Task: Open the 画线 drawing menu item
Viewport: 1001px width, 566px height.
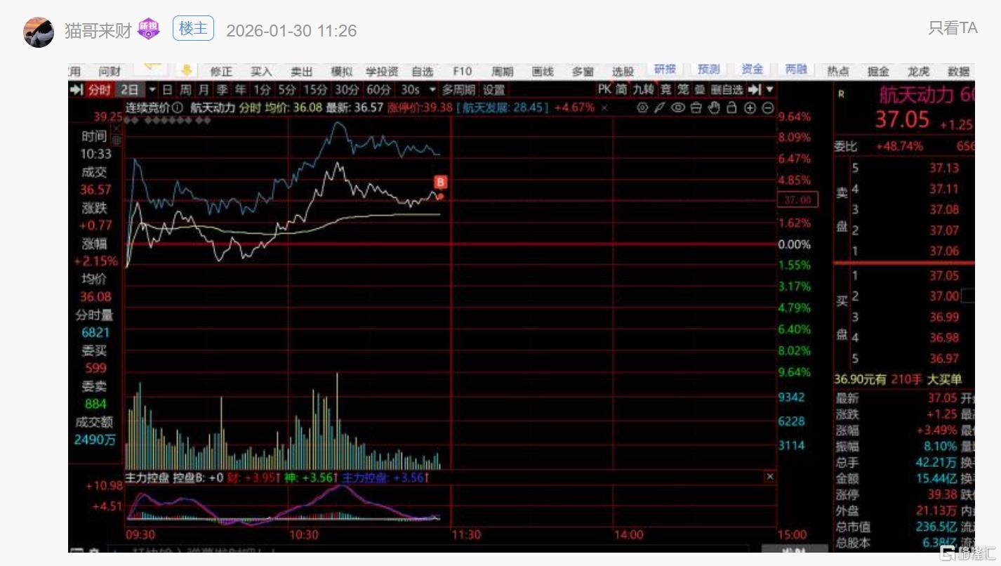Action: pos(543,71)
